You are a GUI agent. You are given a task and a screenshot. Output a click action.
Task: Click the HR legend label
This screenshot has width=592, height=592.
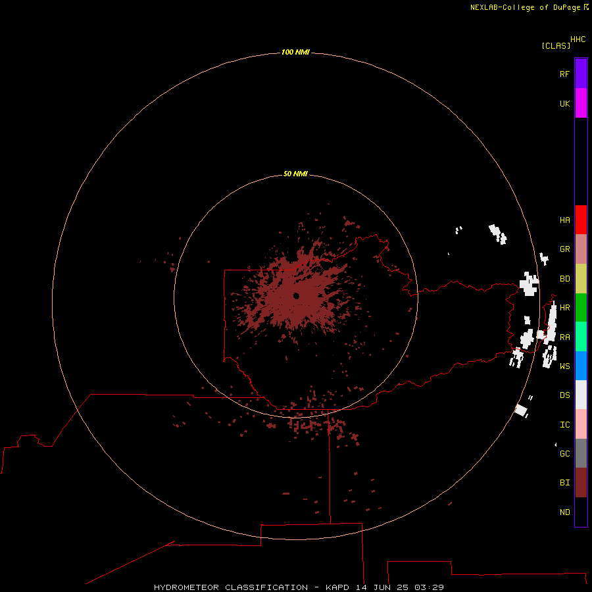565,308
